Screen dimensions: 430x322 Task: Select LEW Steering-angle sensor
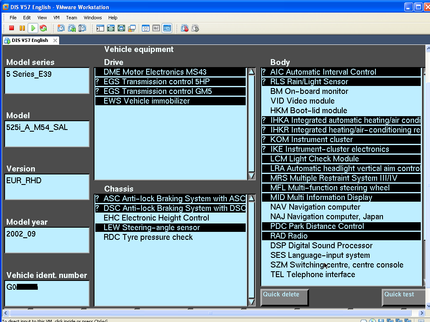[170, 228]
